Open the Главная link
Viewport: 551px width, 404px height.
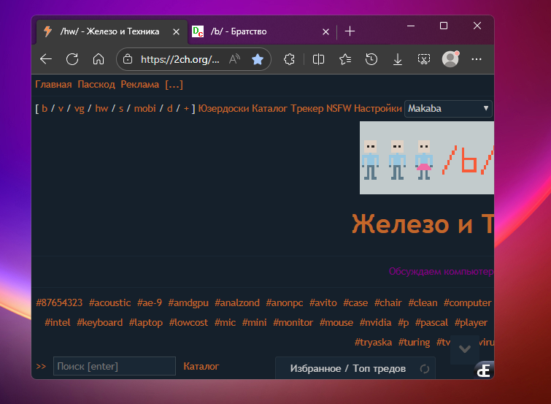tap(53, 85)
